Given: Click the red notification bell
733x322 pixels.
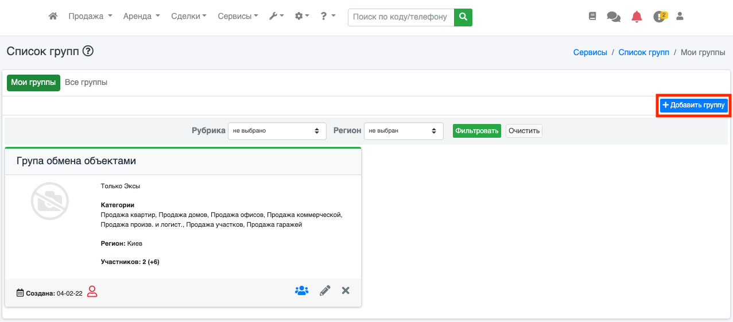Looking at the screenshot, I should (x=637, y=17).
